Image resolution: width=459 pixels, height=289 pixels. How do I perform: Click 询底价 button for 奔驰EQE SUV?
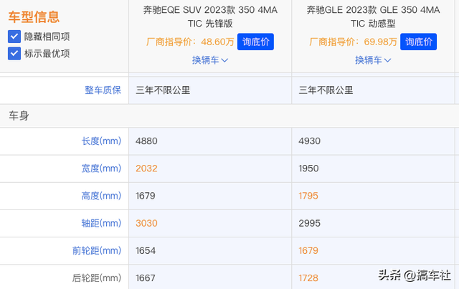tap(255, 42)
